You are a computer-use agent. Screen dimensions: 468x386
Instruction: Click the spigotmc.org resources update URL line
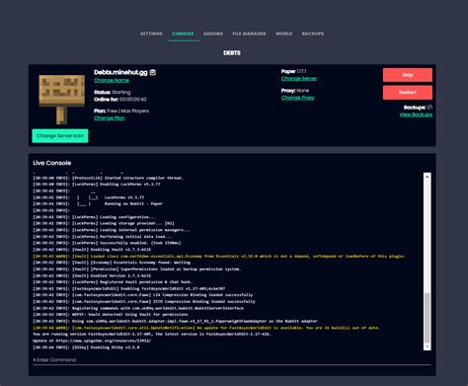pyautogui.click(x=92, y=341)
